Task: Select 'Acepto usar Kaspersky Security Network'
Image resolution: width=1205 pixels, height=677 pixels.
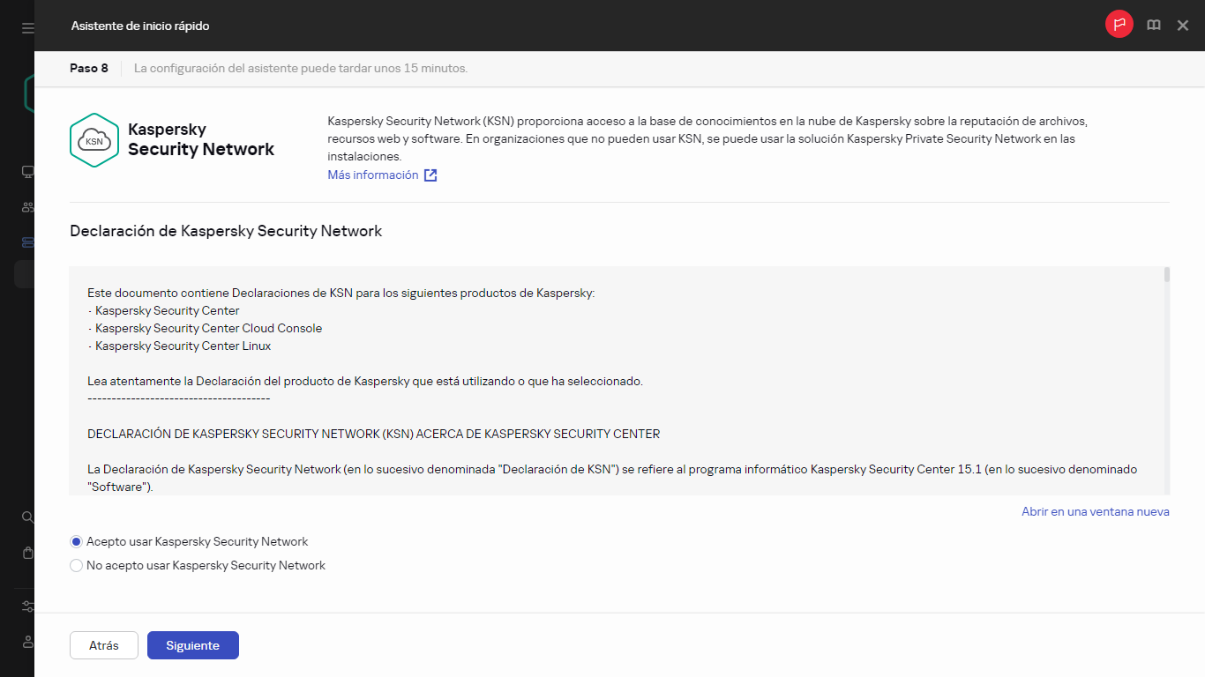Action: (x=76, y=541)
